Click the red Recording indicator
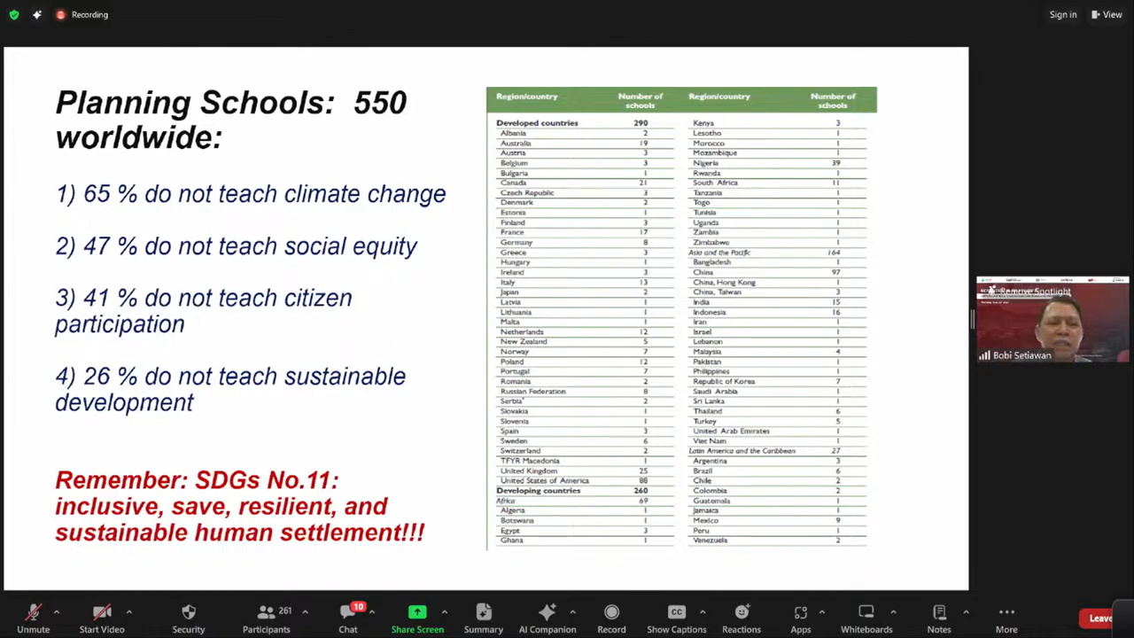 (x=82, y=15)
